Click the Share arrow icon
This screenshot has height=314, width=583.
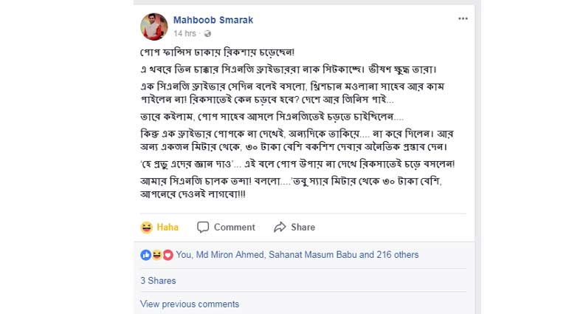(280, 228)
